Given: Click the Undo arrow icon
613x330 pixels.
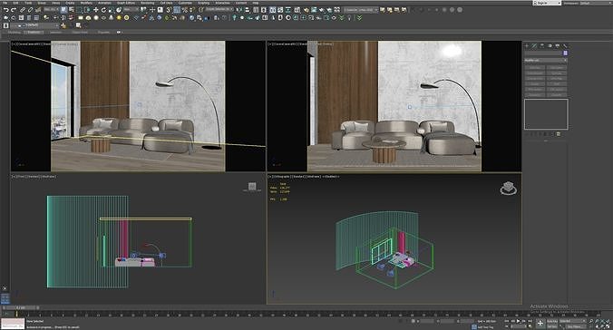Looking at the screenshot, I should coord(6,10).
